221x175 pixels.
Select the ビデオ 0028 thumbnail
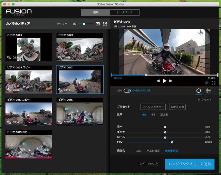click(x=80, y=47)
